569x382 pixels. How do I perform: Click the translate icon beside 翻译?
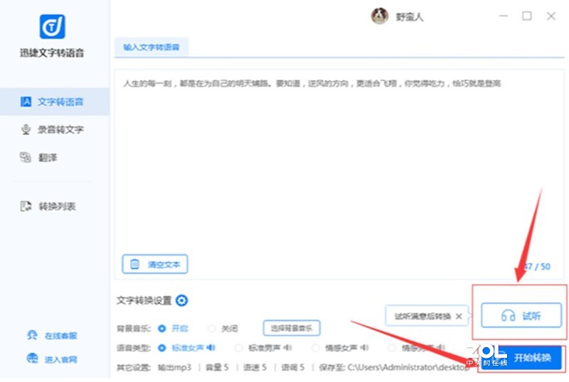(x=26, y=158)
